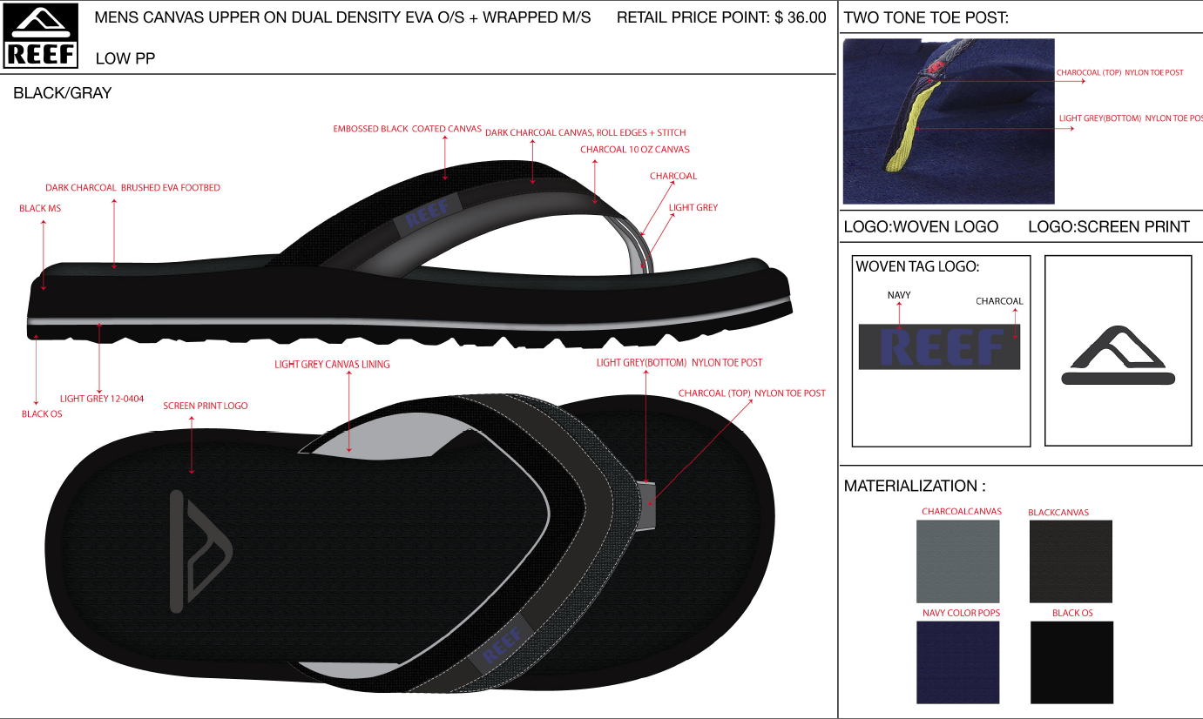
Task: Click the 'LIGHT GREY' toe post label
Action: 693,208
